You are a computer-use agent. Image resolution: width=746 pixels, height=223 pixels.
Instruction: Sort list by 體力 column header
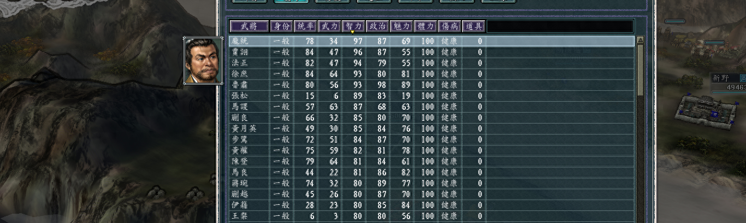click(x=425, y=26)
